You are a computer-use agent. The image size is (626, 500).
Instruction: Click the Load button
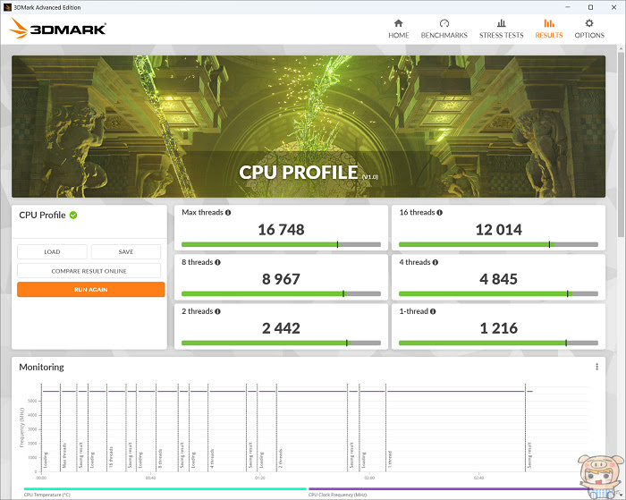coord(52,251)
